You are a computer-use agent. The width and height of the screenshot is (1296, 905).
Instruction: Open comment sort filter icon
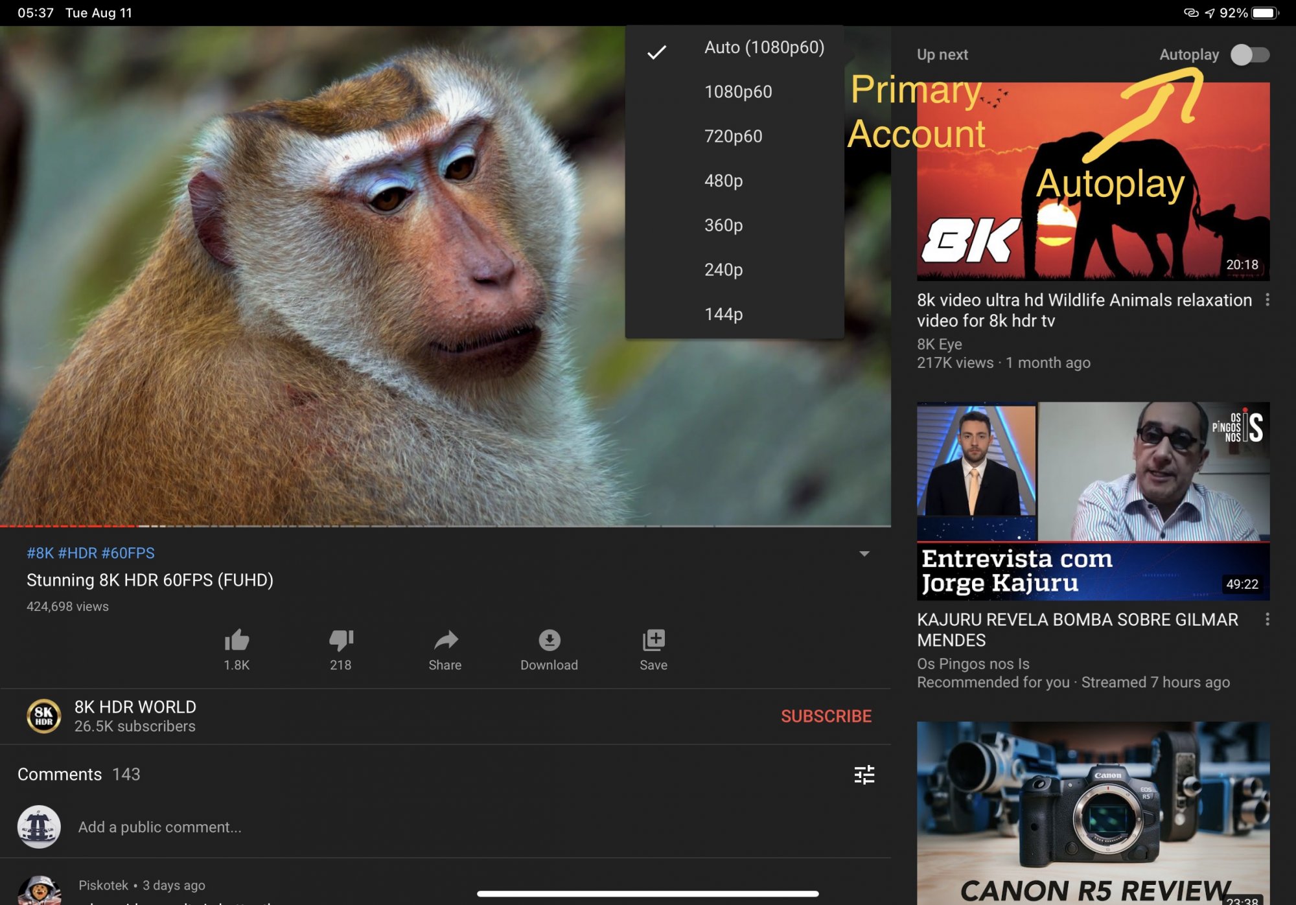(864, 774)
